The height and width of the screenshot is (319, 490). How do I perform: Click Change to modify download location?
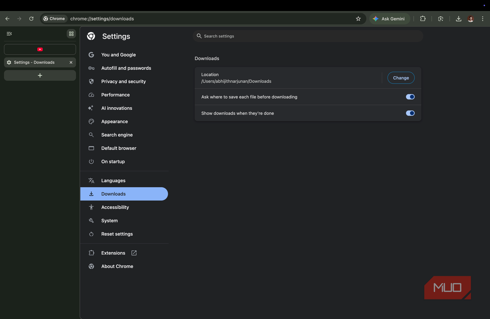[x=401, y=78]
